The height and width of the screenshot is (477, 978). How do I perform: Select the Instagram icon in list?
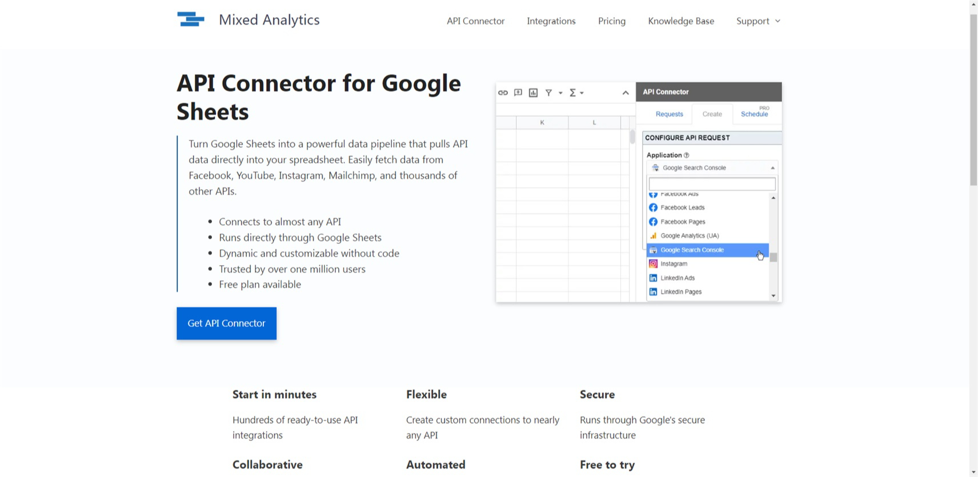(653, 264)
